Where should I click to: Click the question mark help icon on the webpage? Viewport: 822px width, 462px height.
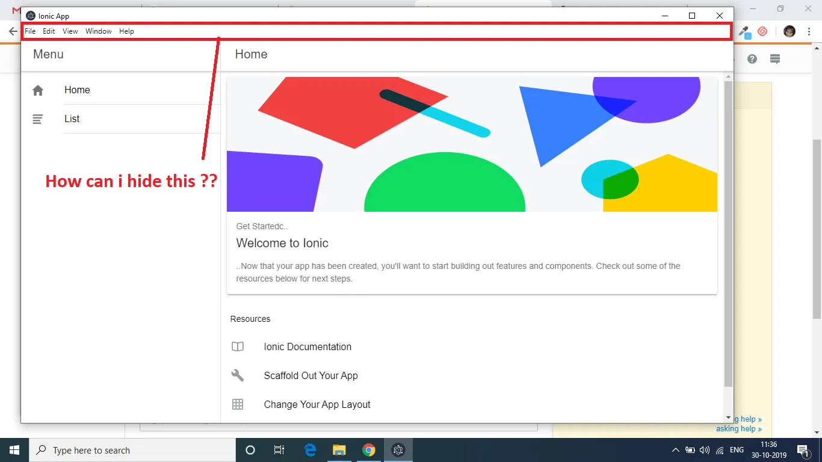click(x=752, y=59)
